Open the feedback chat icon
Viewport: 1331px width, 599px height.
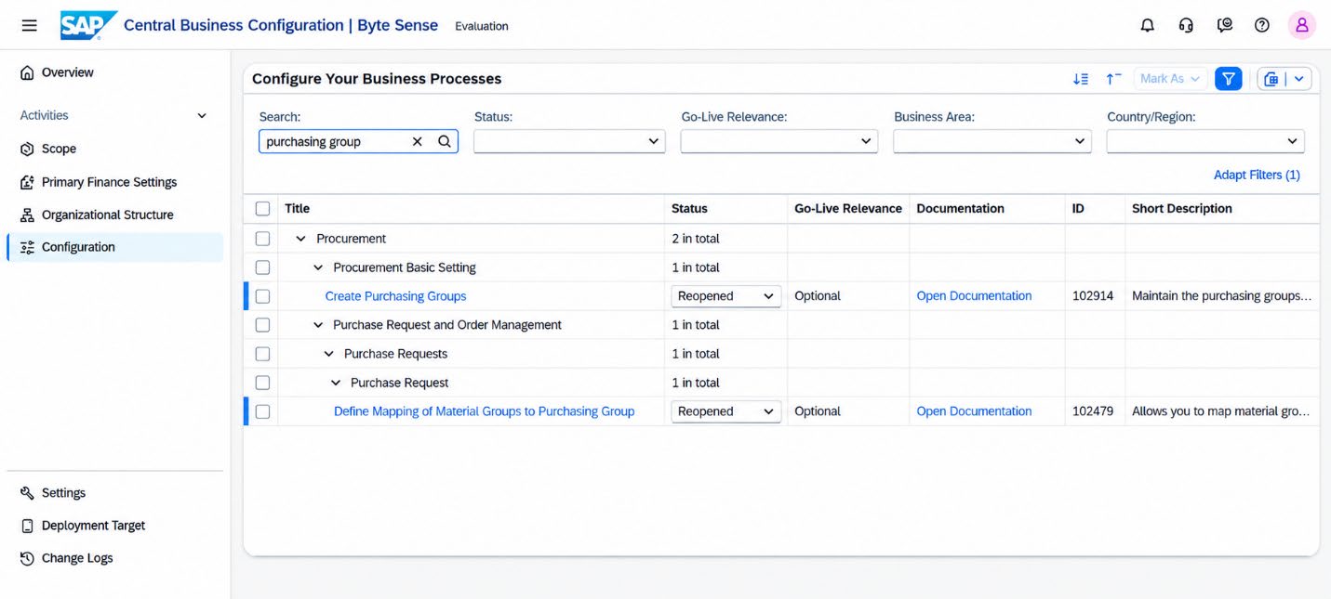1225,25
